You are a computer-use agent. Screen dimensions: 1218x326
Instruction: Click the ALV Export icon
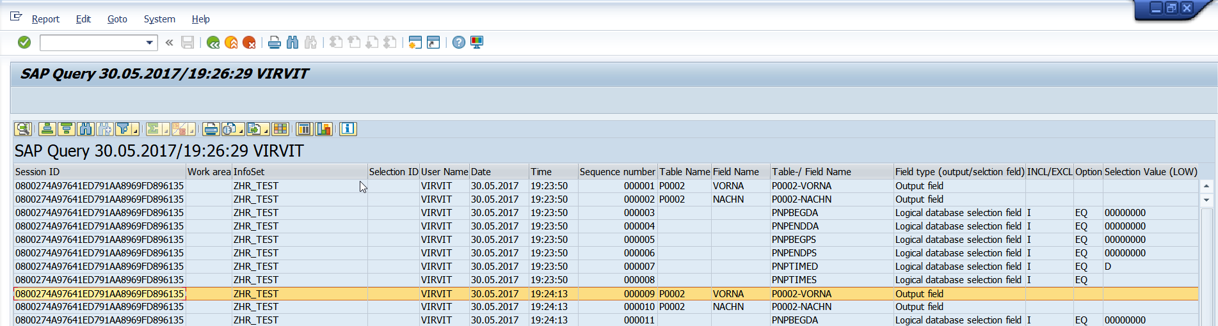tap(255, 129)
